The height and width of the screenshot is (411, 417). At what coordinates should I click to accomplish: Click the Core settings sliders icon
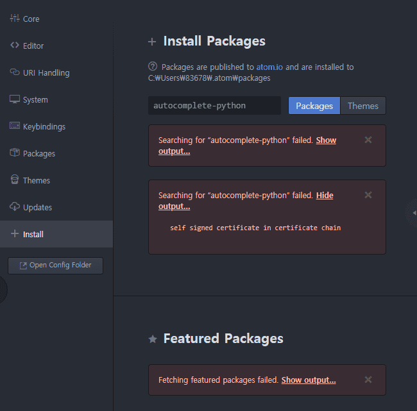15,19
